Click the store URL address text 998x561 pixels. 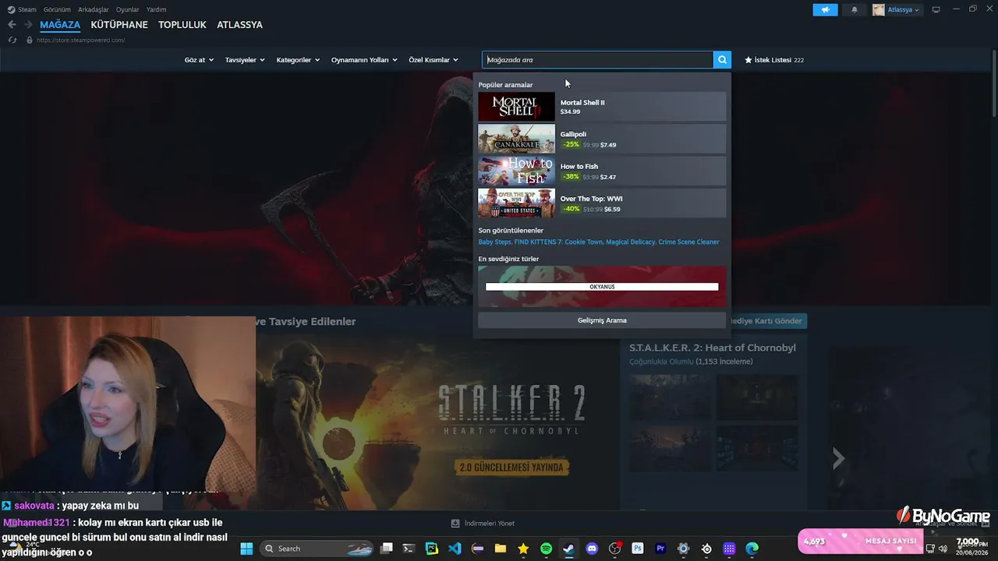click(81, 40)
